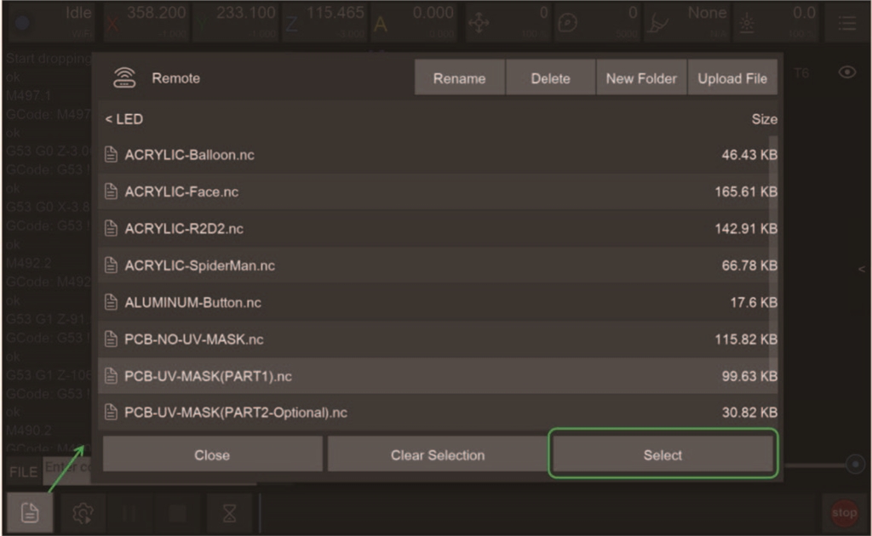Click the hourglass icon in bottom toolbar

(230, 513)
